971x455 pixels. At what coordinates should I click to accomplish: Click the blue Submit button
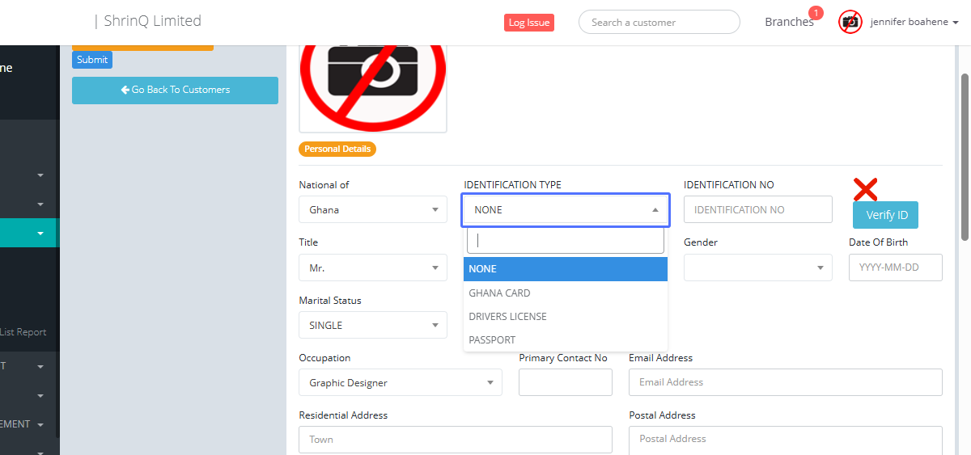click(92, 60)
